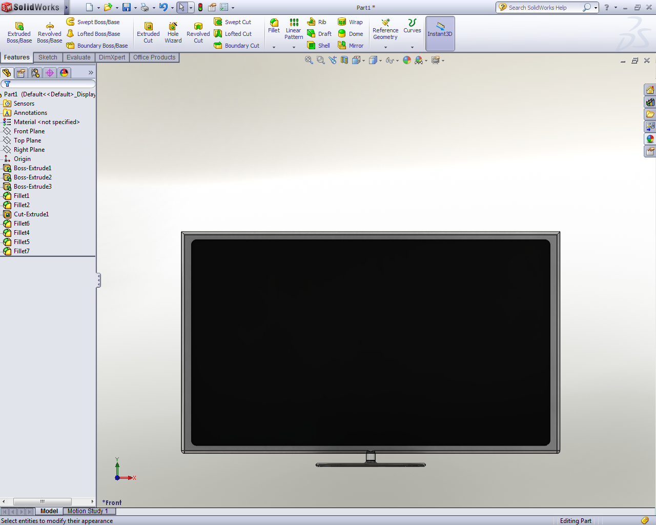Select the Features tab

click(x=17, y=57)
